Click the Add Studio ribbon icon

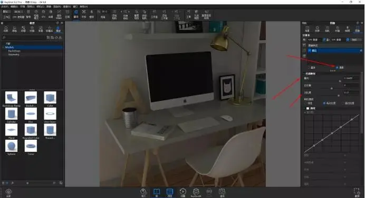tap(165, 14)
